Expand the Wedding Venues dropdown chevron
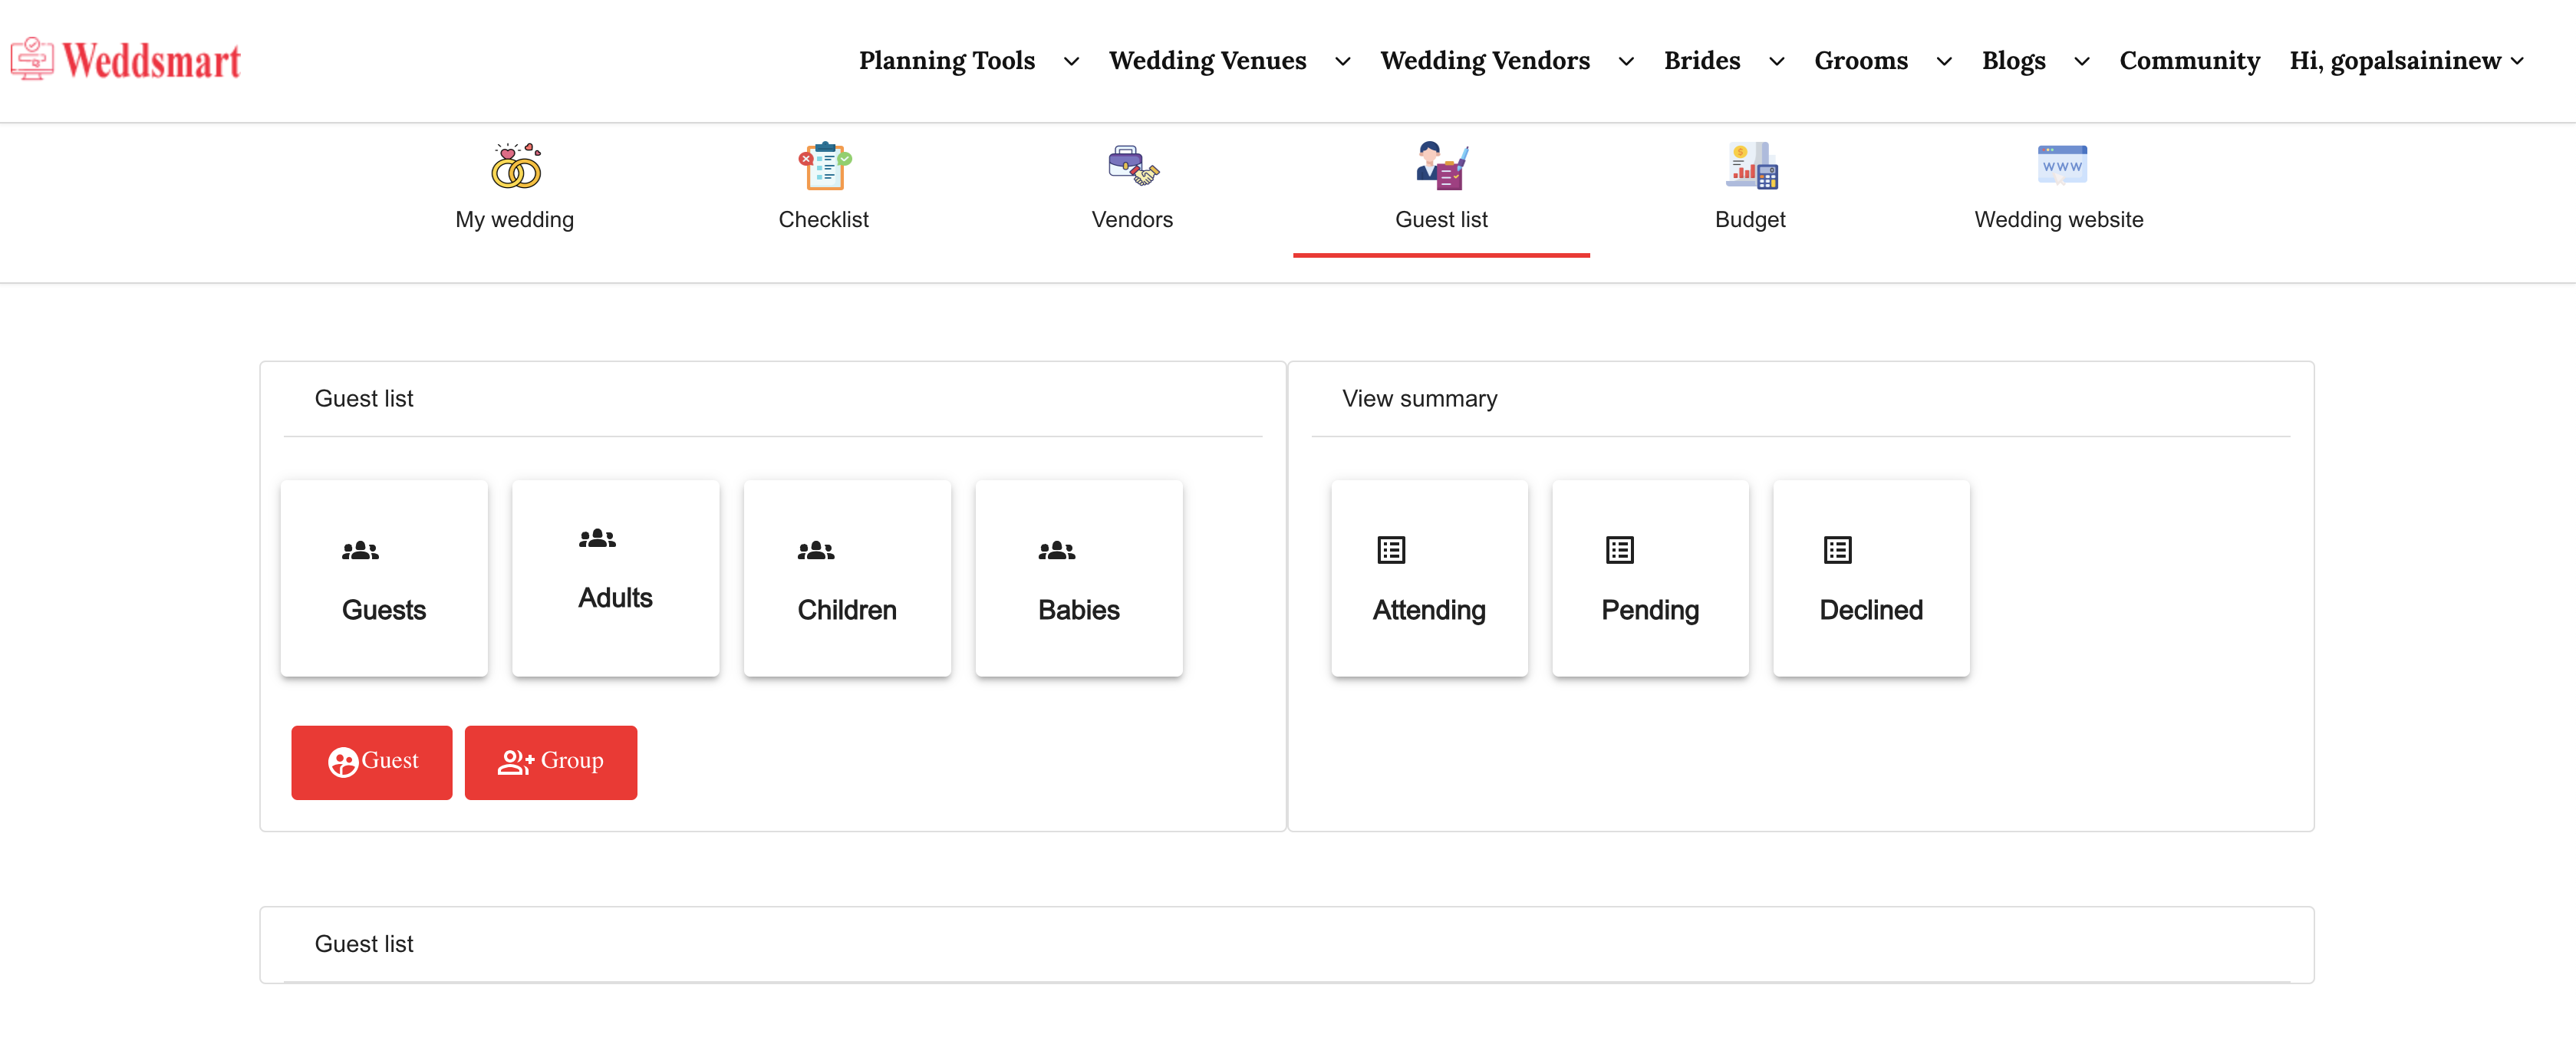This screenshot has height=1054, width=2576. tap(1343, 62)
